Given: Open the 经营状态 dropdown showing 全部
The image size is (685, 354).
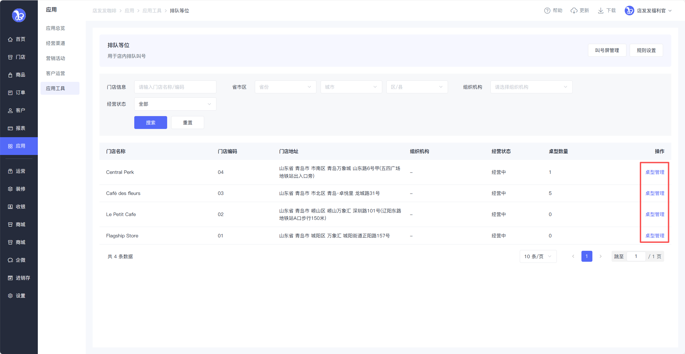Looking at the screenshot, I should (x=175, y=104).
